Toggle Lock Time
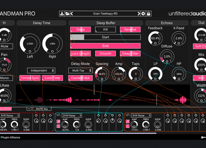This screenshot has height=148, width=206. click(52, 78)
